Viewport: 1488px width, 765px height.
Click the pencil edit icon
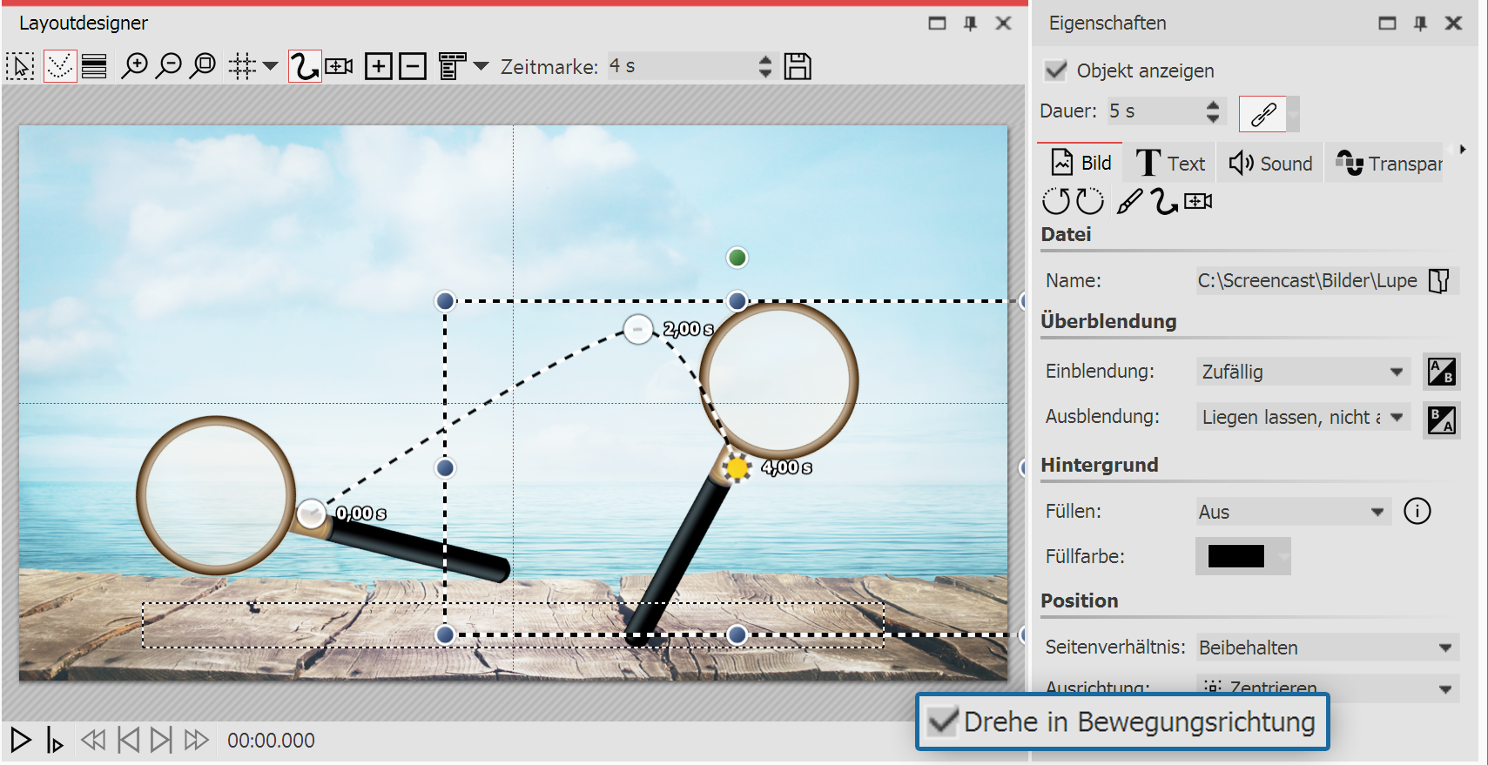1129,201
